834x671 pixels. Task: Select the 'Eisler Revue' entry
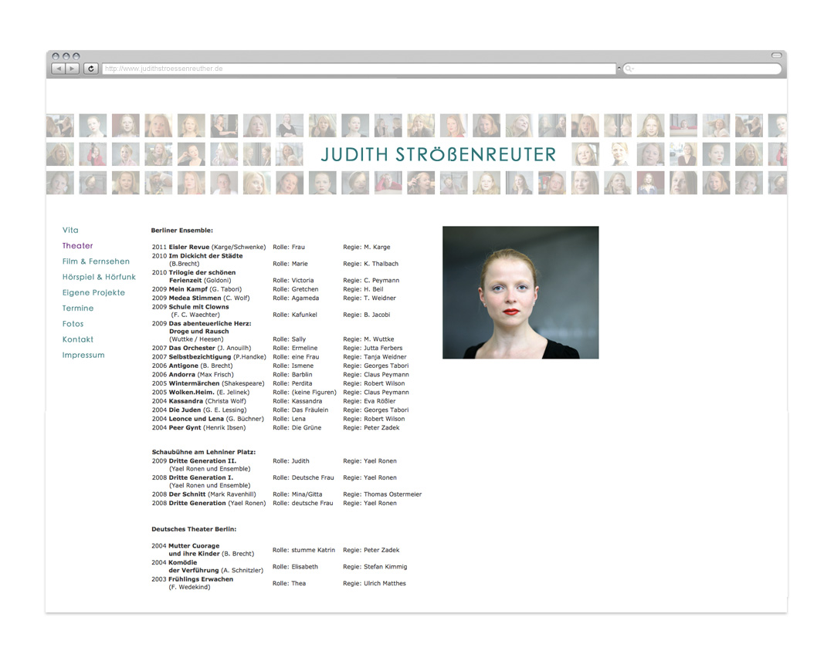point(208,247)
